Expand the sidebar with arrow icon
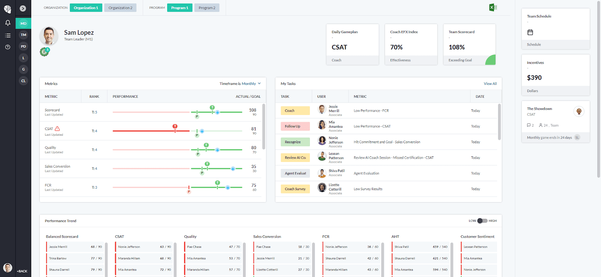The height and width of the screenshot is (277, 601). click(x=23, y=8)
